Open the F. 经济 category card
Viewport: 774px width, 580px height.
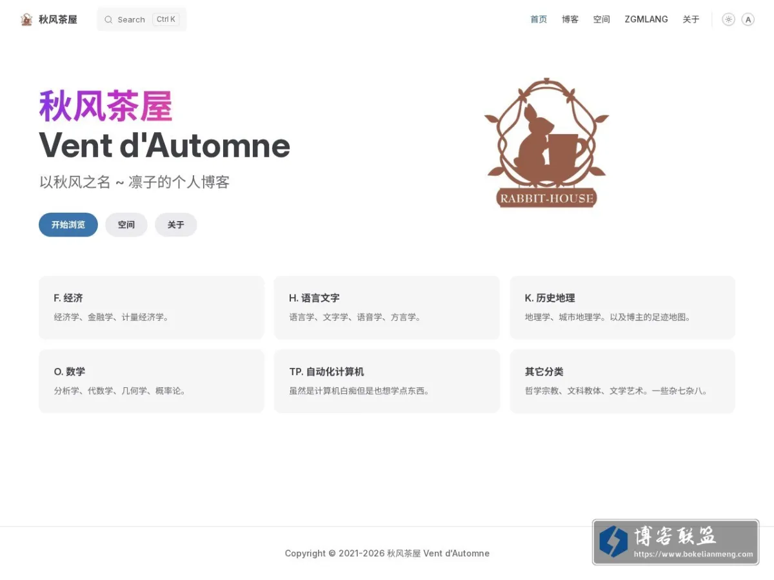click(x=152, y=307)
